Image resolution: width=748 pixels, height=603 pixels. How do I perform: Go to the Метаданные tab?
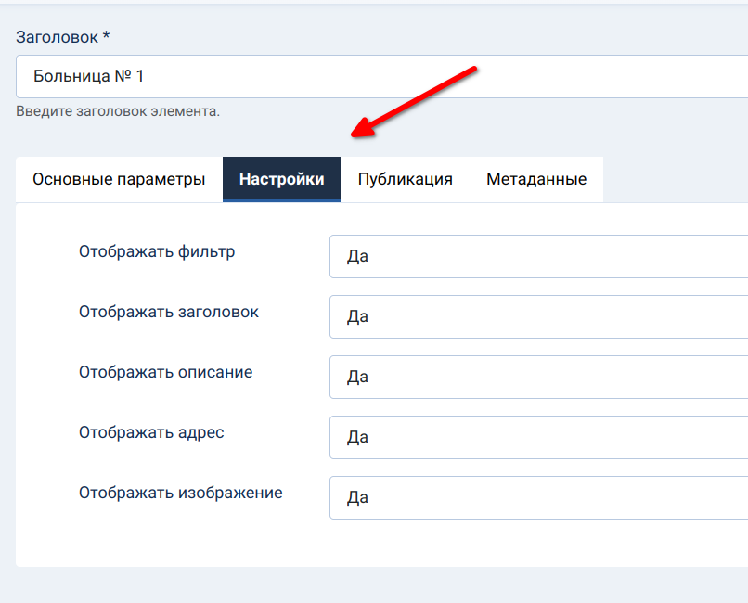pyautogui.click(x=536, y=179)
